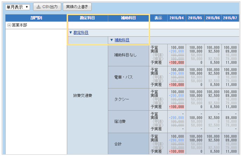Image resolution: width=242 pixels, height=156 pixels.
Task: Expand the triangle beside 勘定科目 link
Action: pyautogui.click(x=70, y=33)
